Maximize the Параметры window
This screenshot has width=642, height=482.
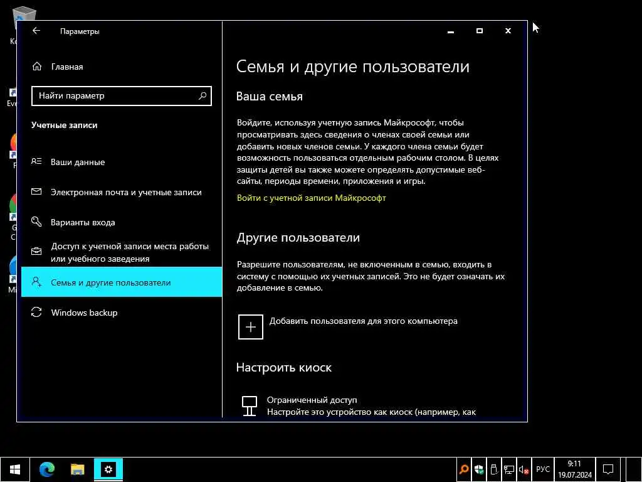pyautogui.click(x=480, y=31)
